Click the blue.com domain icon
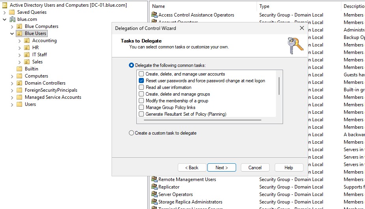The width and height of the screenshot is (365, 209). tap(12, 19)
